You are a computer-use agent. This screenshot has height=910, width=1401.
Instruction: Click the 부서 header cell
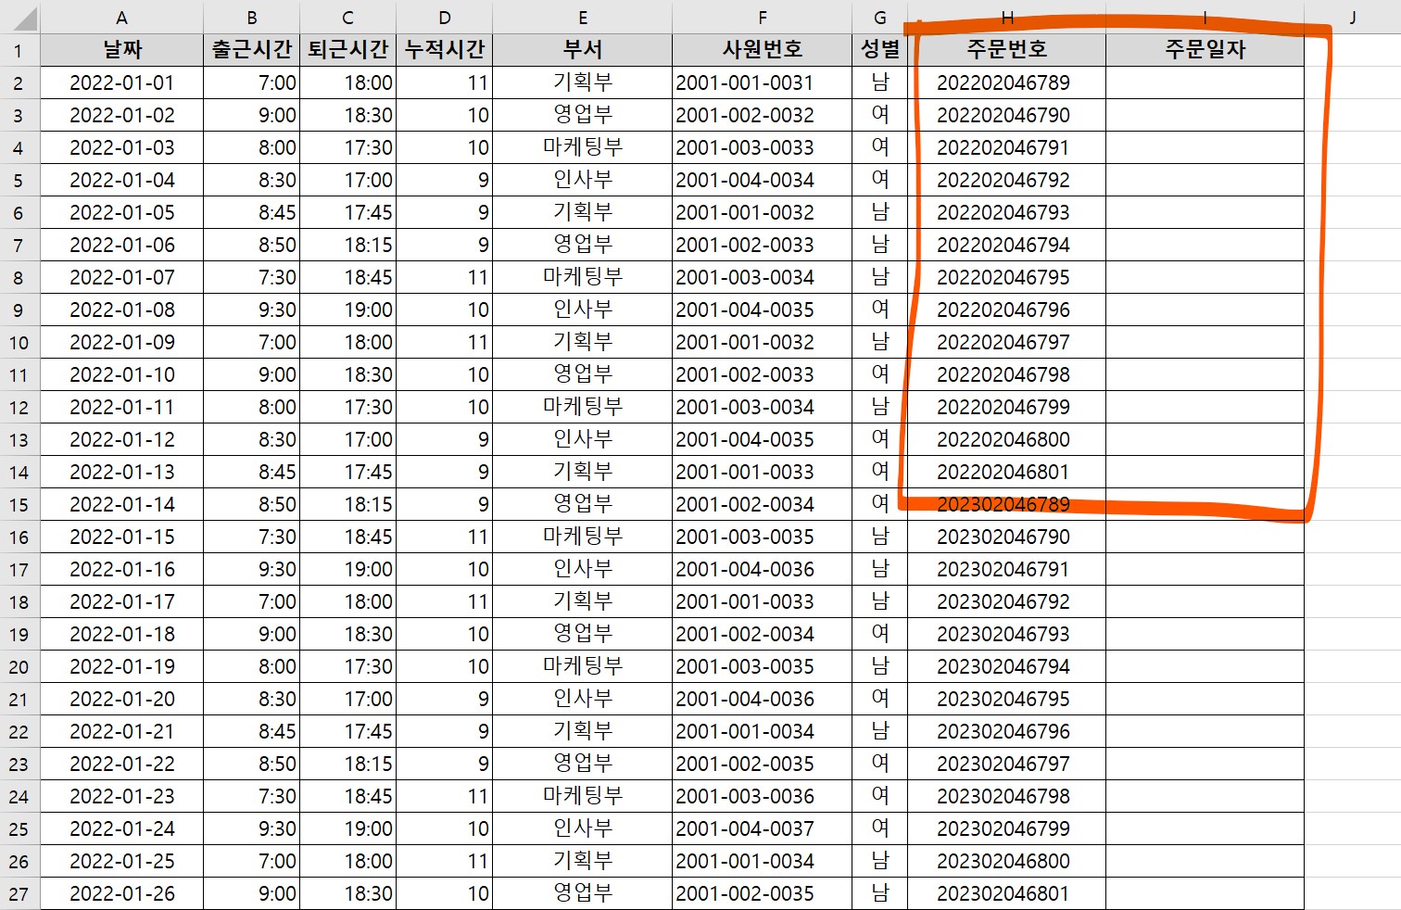click(583, 50)
